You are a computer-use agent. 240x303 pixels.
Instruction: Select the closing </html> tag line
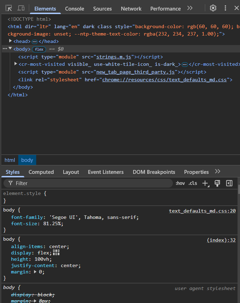tap(18, 95)
